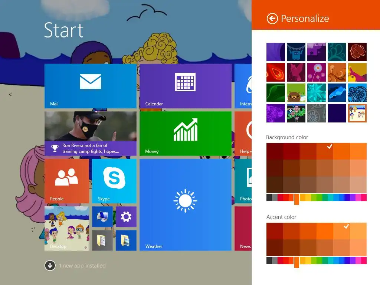
Task: Open the News tile
Action: click(243, 228)
